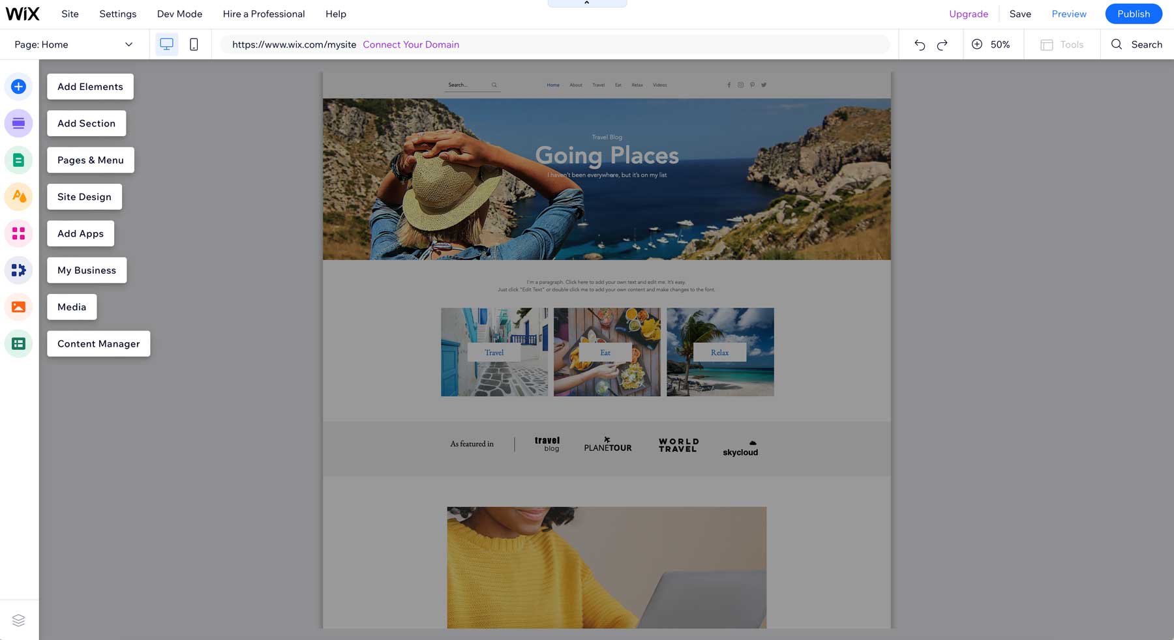The height and width of the screenshot is (640, 1174).
Task: Switch to mobile editor view
Action: (x=194, y=44)
